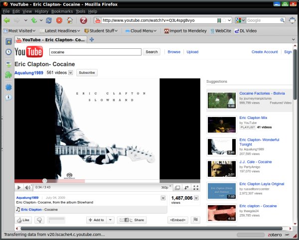The width and height of the screenshot is (299, 240).
Task: Switch video to fullscreen
Action: (x=196, y=188)
